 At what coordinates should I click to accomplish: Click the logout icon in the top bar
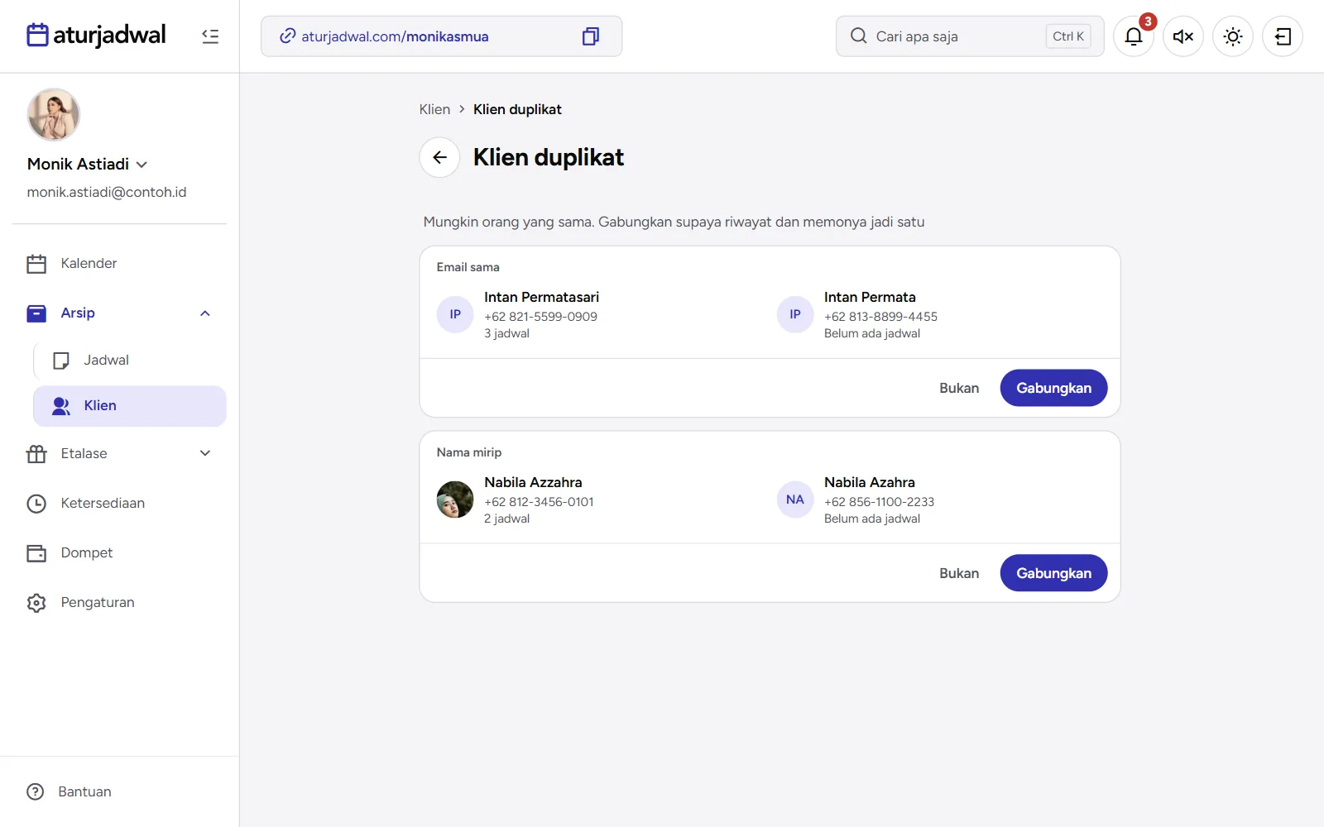1283,36
